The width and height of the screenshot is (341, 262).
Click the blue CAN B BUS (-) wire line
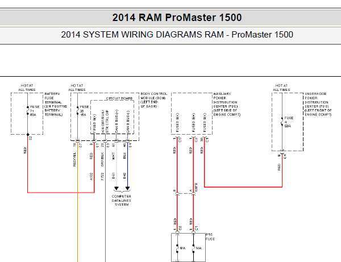coord(128,165)
